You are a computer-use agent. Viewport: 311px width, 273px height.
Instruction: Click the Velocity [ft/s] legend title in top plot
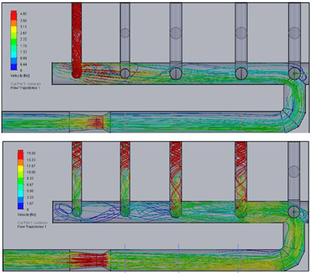(x=20, y=76)
